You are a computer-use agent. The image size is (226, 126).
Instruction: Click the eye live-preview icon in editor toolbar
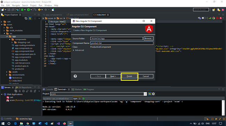[x=199, y=18]
